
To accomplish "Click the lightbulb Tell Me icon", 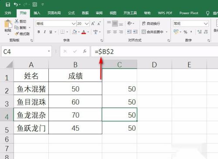I will pyautogui.click(x=208, y=13).
